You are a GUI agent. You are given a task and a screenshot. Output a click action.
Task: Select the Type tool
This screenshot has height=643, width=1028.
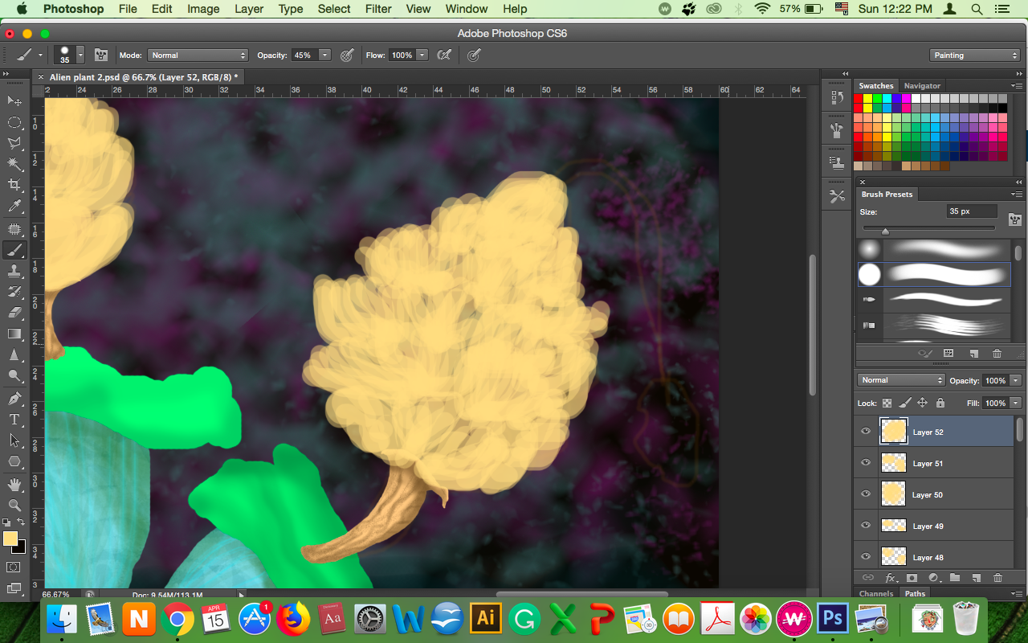14,420
